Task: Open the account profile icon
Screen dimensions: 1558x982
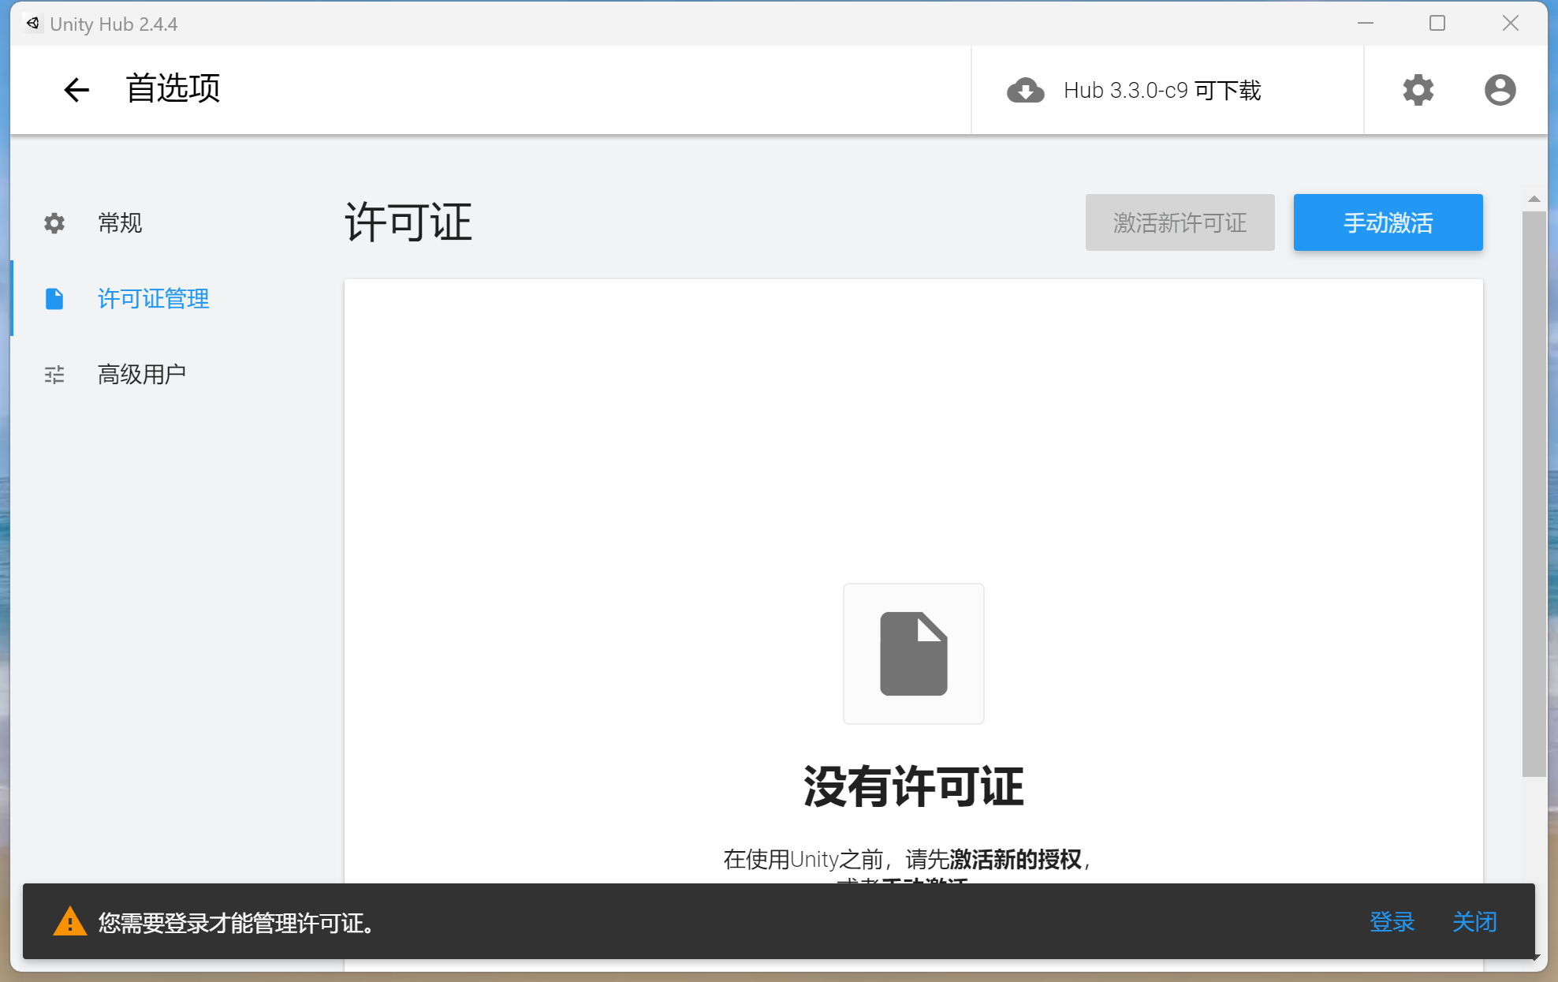Action: point(1500,90)
